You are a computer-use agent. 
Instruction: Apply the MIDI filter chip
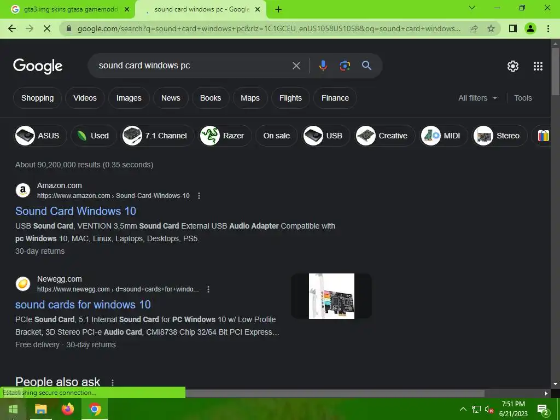click(443, 136)
